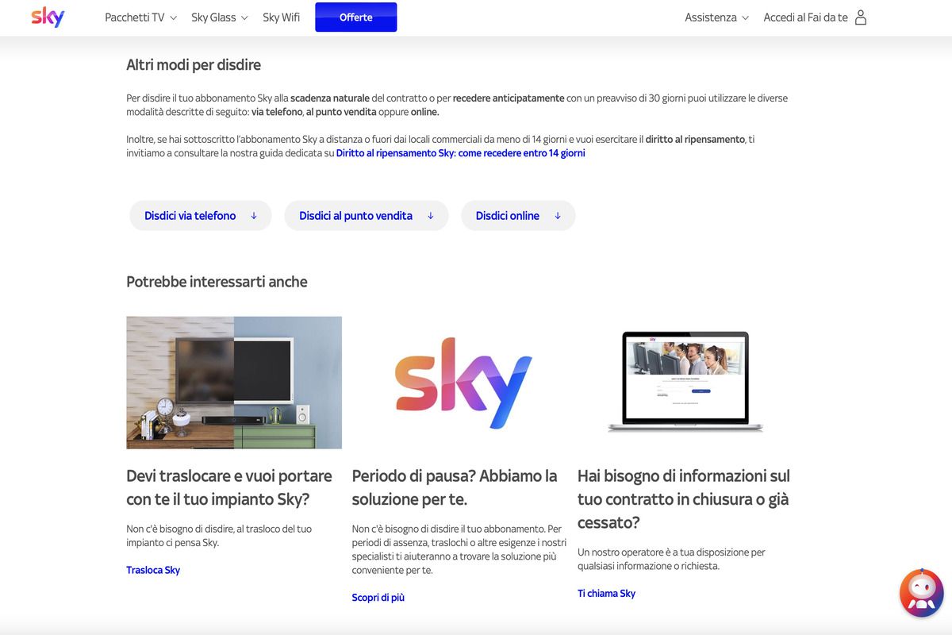Click the 'Periodo di pausa?' card heading
Screen dimensions: 952x635
(455, 487)
